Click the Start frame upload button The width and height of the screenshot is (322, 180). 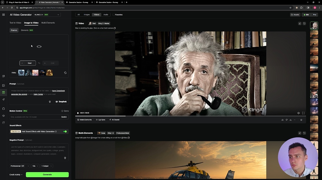[x=27, y=63]
